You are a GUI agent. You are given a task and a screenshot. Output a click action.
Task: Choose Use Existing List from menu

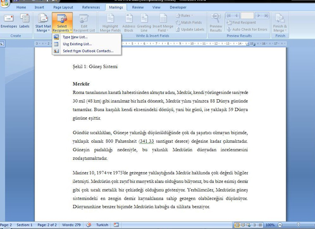pyautogui.click(x=77, y=44)
